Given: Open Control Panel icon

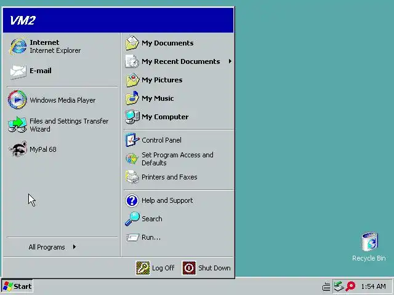Looking at the screenshot, I should click(132, 140).
